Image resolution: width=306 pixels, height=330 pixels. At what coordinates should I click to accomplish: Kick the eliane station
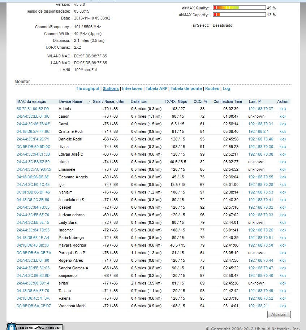pyautogui.click(x=283, y=162)
